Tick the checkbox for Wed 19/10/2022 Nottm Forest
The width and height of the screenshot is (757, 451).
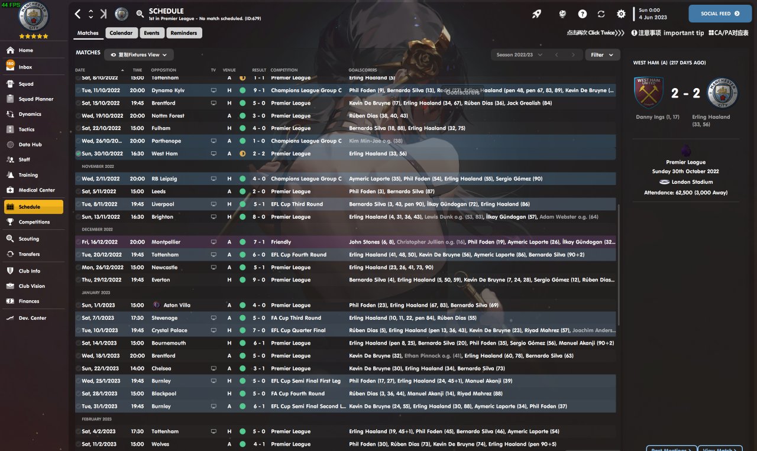click(78, 116)
